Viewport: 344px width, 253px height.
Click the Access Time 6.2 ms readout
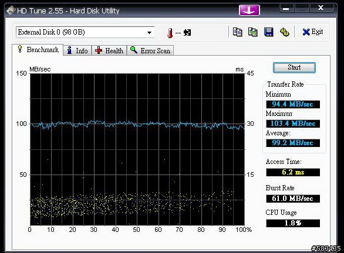(293, 172)
